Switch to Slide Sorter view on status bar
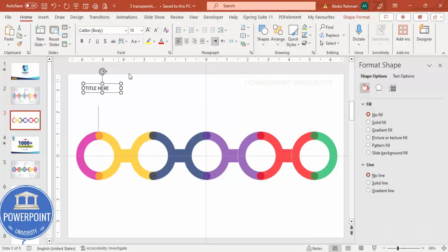 click(x=348, y=248)
